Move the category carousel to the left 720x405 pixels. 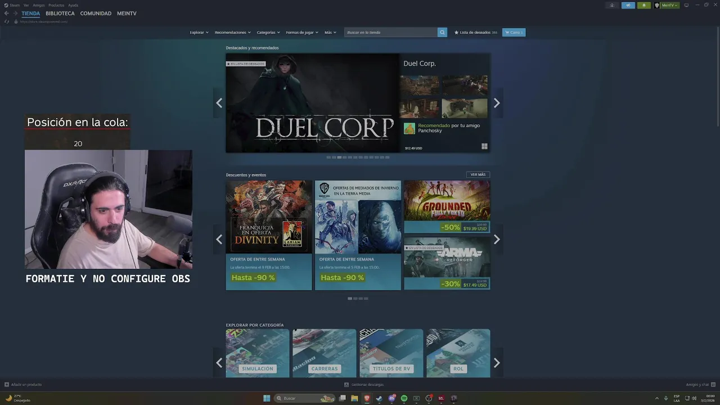219,363
